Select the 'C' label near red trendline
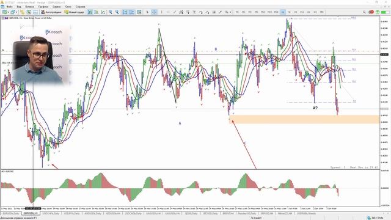This screenshot has width=391, height=220. 245,144
